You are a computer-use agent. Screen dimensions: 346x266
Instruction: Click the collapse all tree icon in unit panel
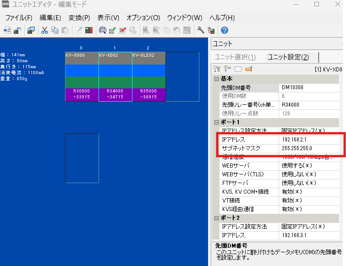[x=217, y=69]
